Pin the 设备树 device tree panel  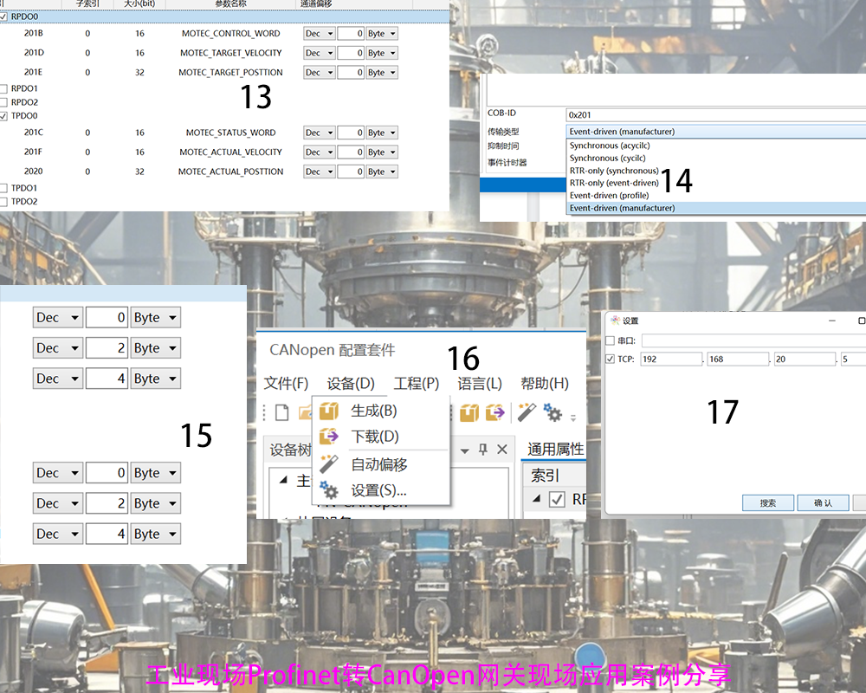(483, 450)
